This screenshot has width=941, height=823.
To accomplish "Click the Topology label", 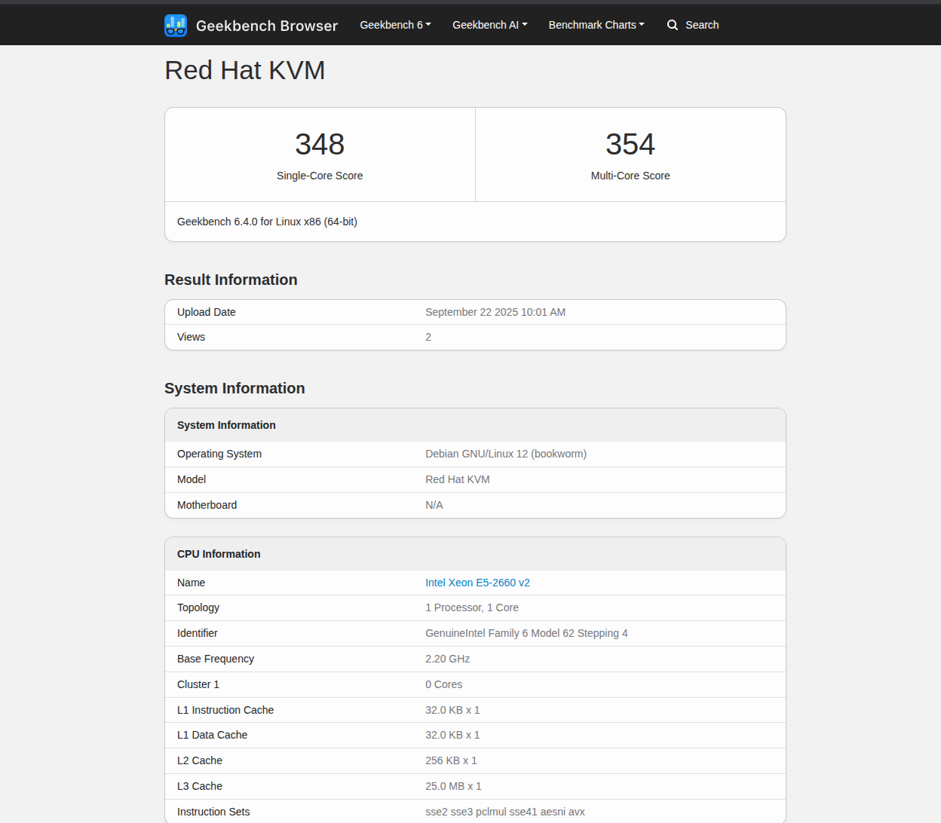I will 198,607.
